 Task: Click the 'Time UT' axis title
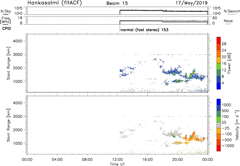117,164
